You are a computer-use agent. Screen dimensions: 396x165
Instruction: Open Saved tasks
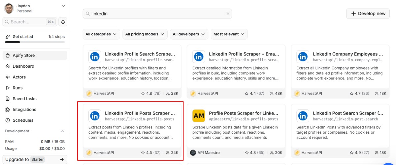click(x=35, y=99)
